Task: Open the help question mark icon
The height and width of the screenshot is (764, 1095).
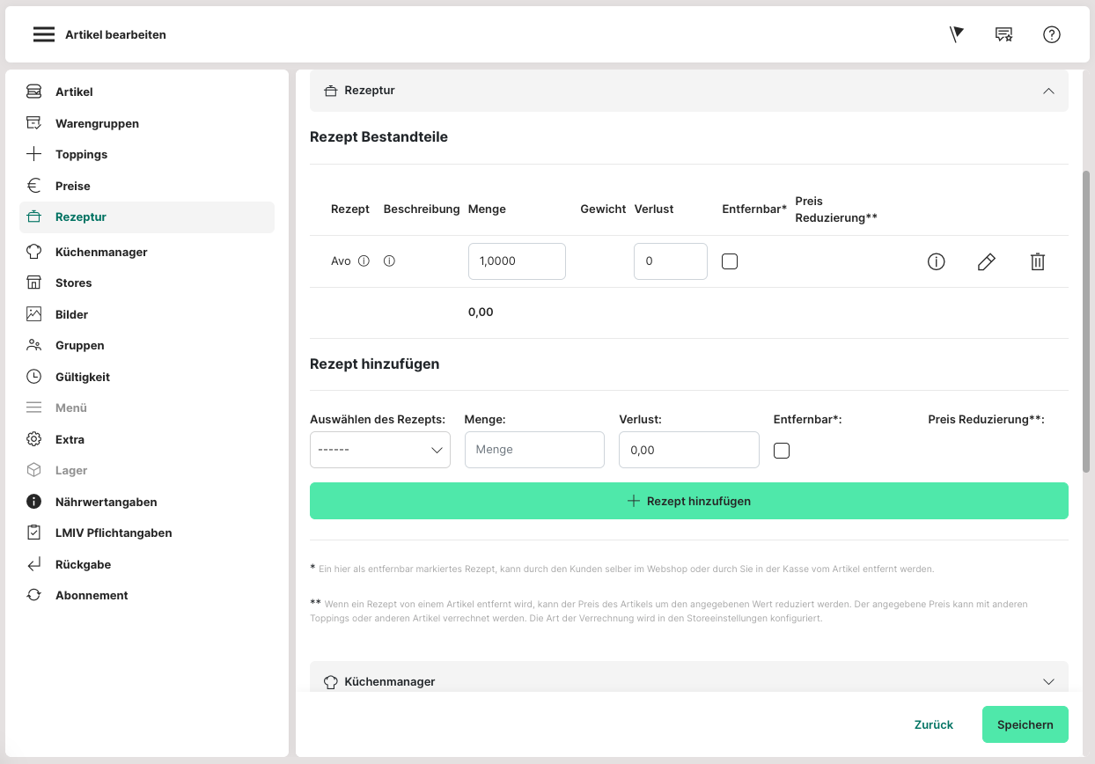Action: coord(1052,34)
